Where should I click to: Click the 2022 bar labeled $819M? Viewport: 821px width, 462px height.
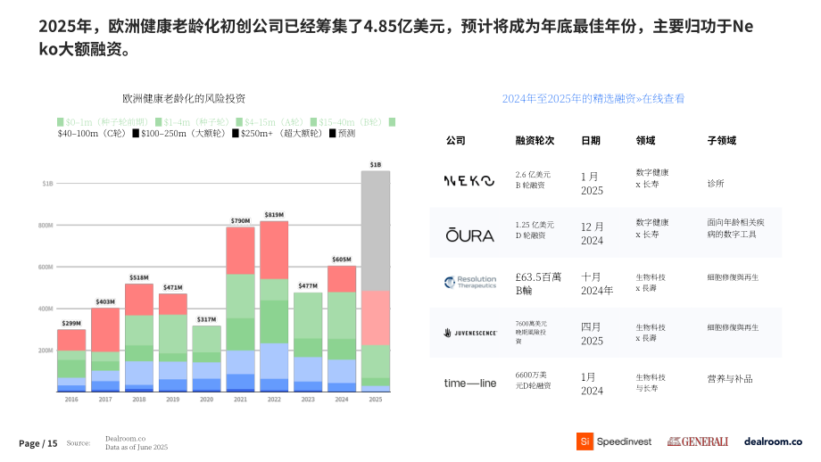pos(274,306)
